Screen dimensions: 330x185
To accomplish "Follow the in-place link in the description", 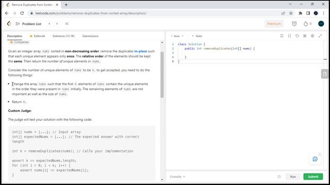I will (140, 51).
